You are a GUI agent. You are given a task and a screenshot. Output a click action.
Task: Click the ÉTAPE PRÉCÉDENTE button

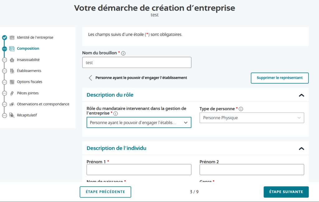coord(105,192)
